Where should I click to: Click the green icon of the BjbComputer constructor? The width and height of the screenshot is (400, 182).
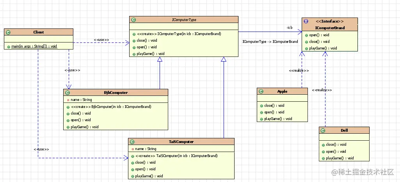[x=68, y=107]
